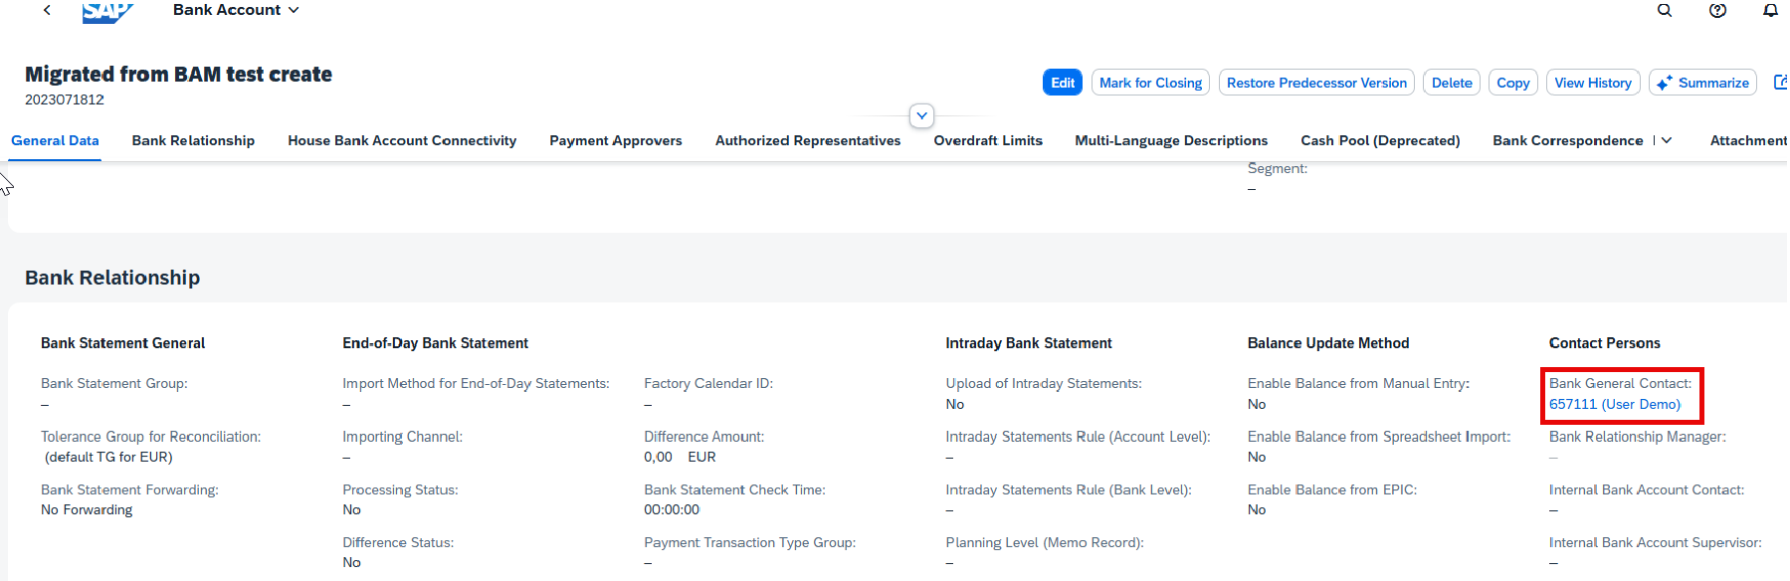The image size is (1790, 581).
Task: Go back using the back arrow
Action: (x=47, y=10)
